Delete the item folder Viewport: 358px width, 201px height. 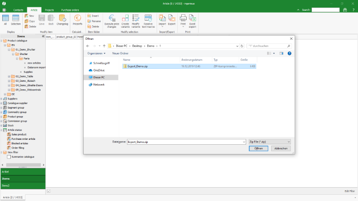(93, 26)
